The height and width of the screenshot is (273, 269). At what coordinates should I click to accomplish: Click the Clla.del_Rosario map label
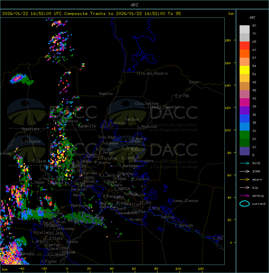[x=152, y=73]
